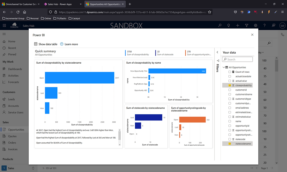Switch to Omnichannel for Customer Service tab
The width and height of the screenshot is (287, 172).
tap(21, 4)
